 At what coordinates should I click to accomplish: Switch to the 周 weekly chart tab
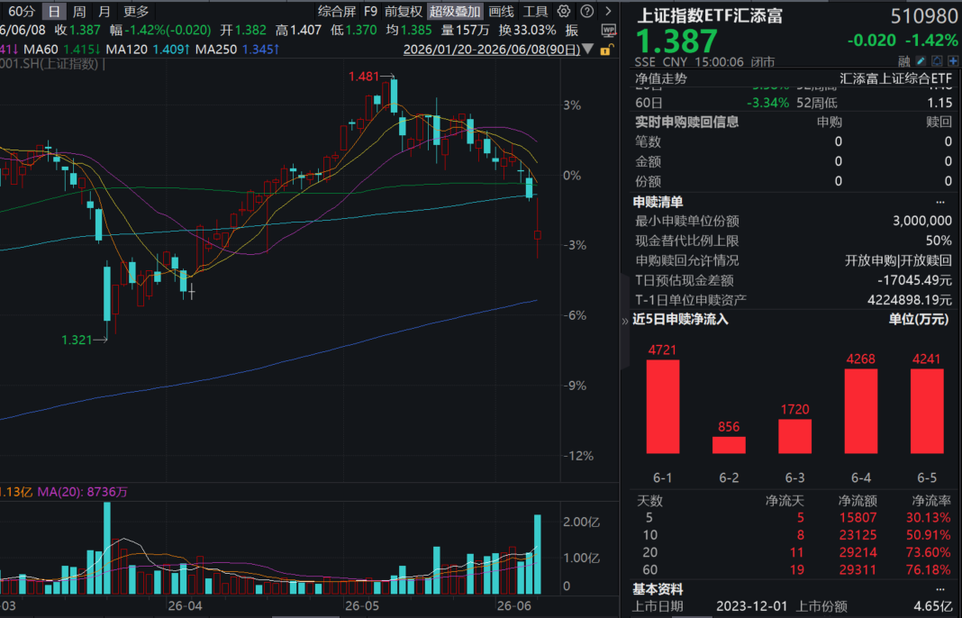(x=79, y=11)
